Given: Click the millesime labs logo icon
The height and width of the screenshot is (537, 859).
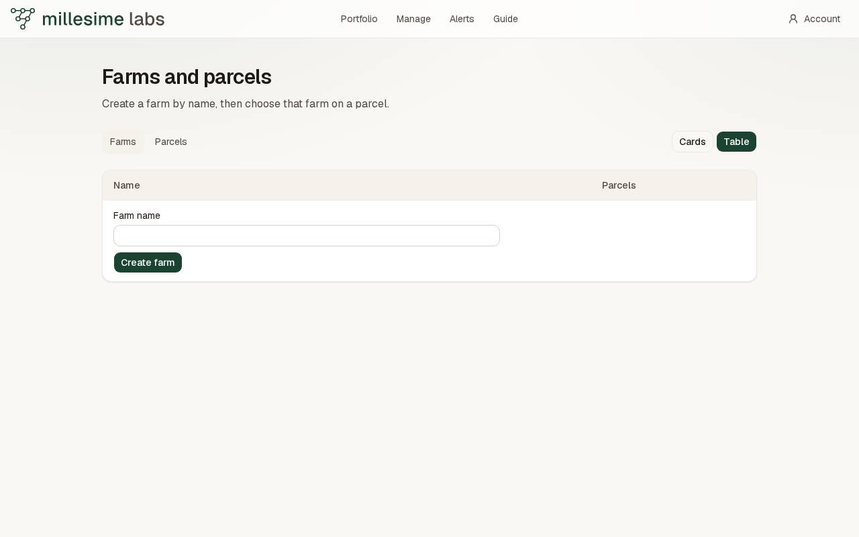Looking at the screenshot, I should pyautogui.click(x=23, y=19).
